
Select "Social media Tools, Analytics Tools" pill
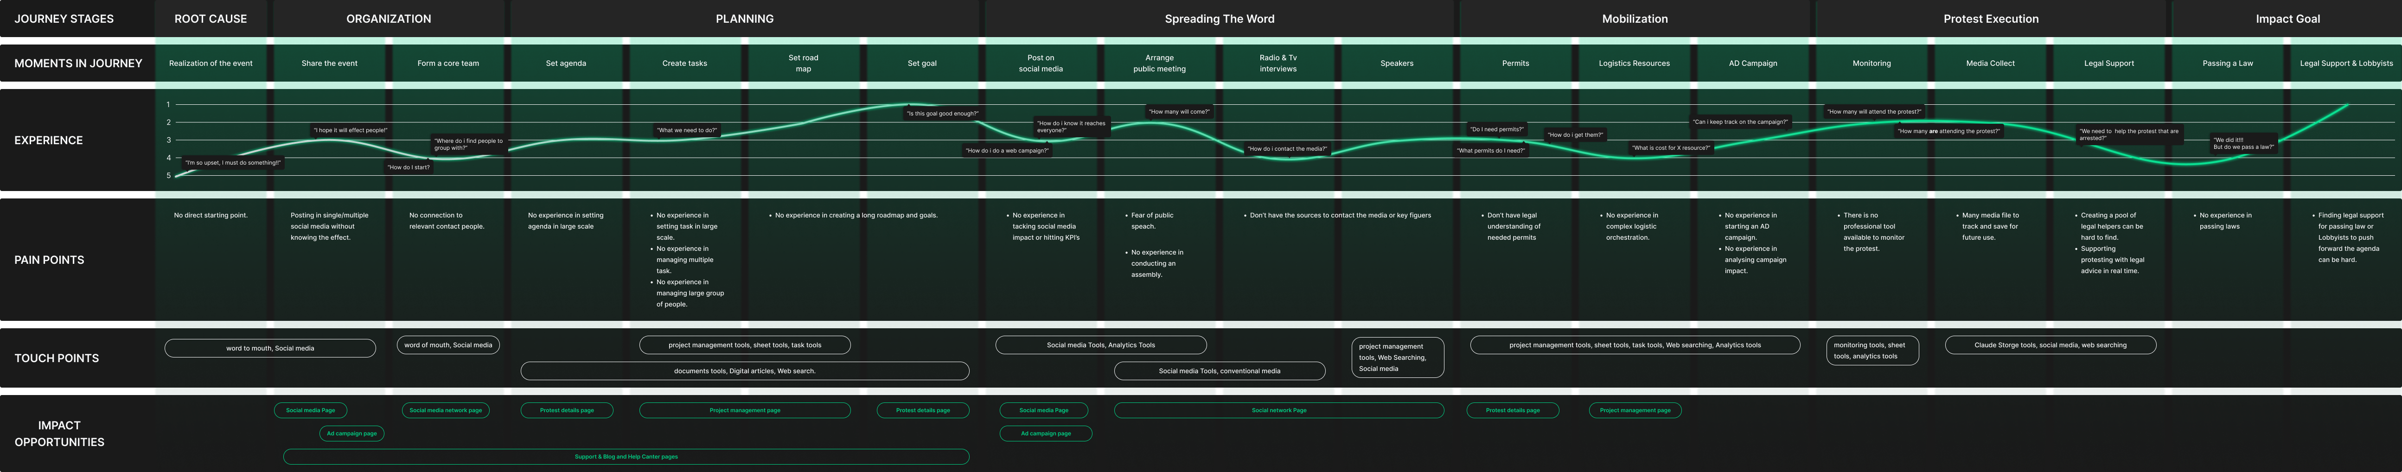1100,345
